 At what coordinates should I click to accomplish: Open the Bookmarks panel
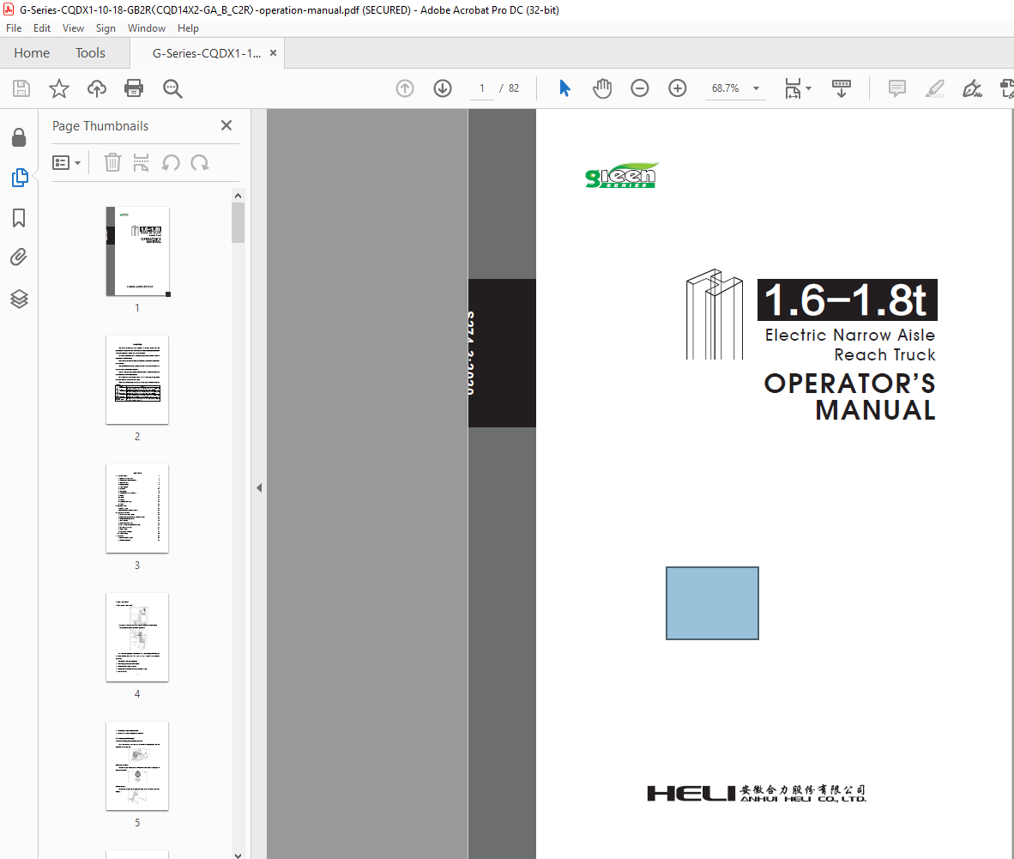coord(20,218)
